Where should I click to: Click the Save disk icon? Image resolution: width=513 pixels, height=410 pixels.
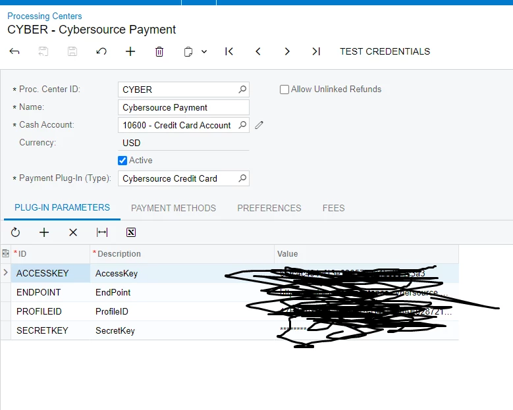click(x=72, y=51)
